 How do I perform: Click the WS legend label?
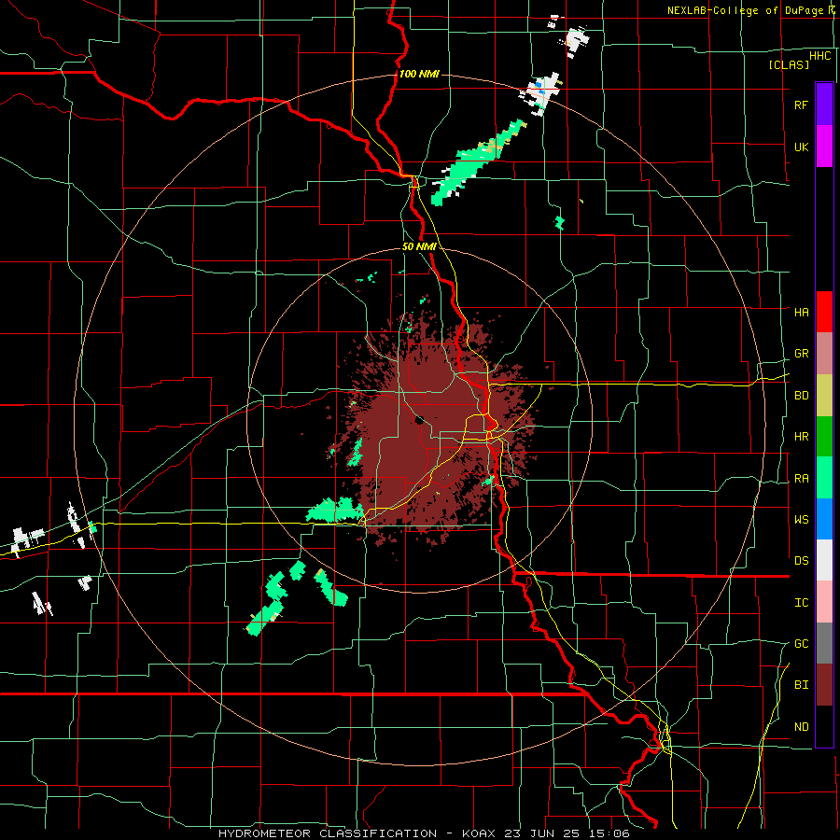pos(801,520)
